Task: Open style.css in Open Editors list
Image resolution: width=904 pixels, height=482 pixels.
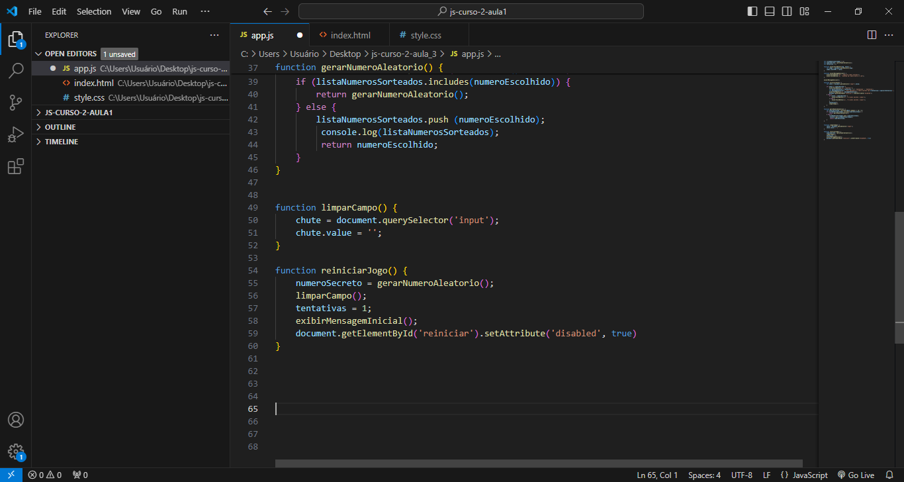Action: point(130,97)
